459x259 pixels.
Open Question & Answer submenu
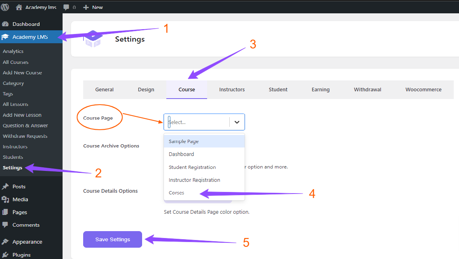[x=25, y=125]
